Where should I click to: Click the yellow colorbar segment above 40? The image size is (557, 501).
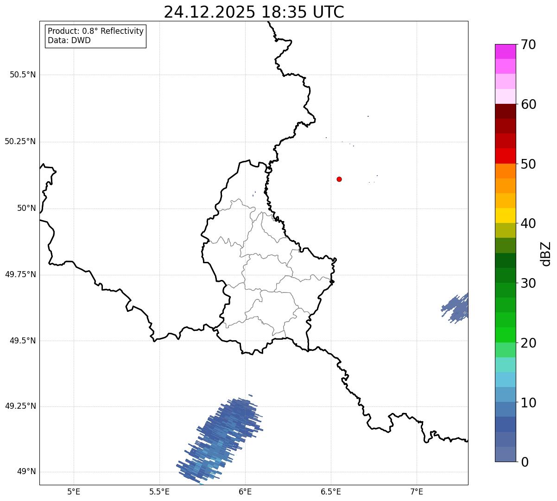[x=505, y=216]
